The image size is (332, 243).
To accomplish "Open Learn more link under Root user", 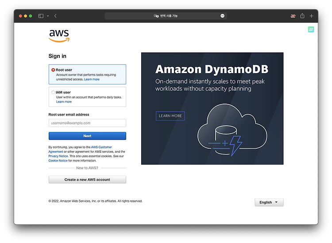I will (x=92, y=79).
